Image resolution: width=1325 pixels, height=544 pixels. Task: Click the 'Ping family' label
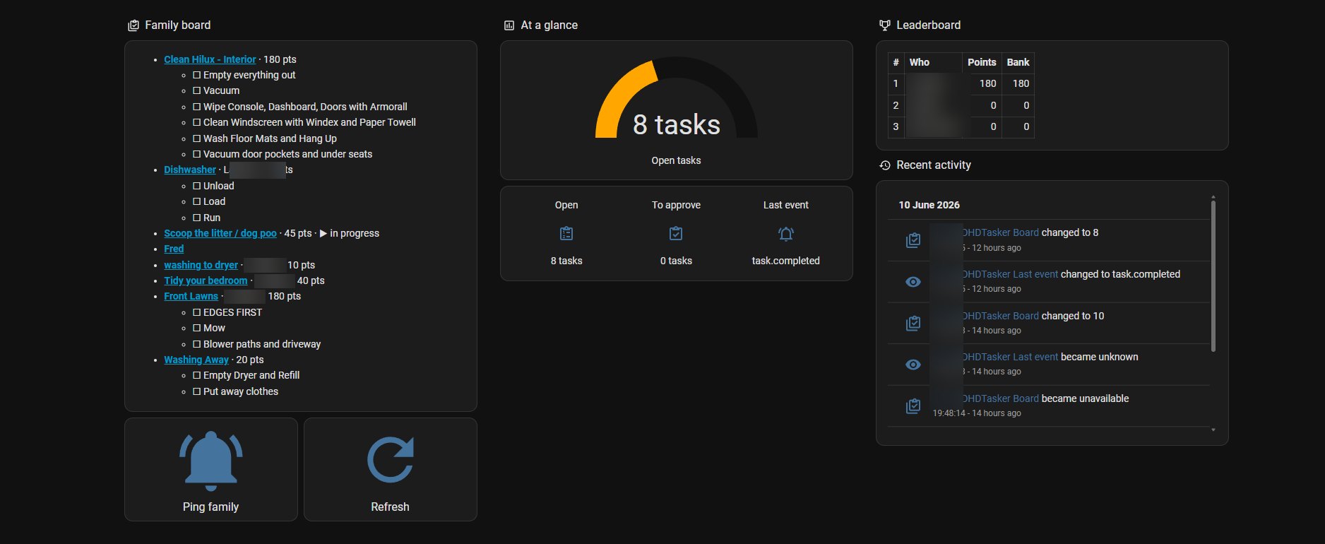pos(210,507)
